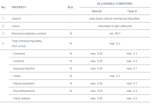Screen dimensions: 153x105
Task: Select Monoisopropilamine content text
Action: [29, 33]
